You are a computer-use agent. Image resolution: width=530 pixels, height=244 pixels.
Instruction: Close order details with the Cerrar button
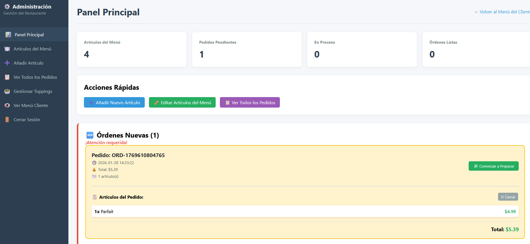[508, 197]
